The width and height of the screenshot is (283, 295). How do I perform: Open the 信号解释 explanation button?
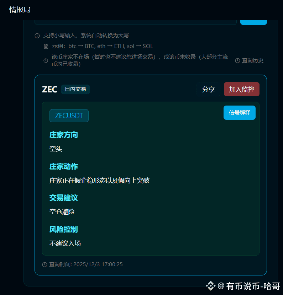[x=240, y=113]
